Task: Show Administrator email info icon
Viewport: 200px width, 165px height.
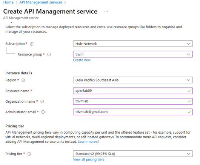Action: click(x=43, y=112)
